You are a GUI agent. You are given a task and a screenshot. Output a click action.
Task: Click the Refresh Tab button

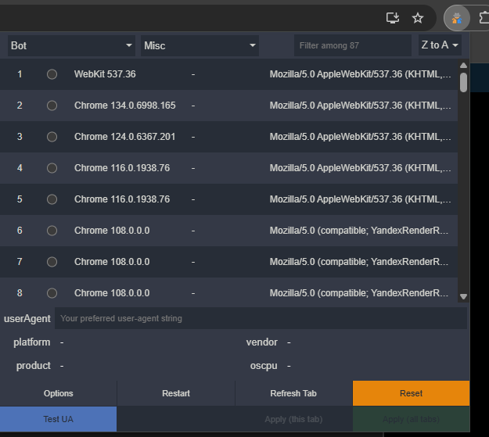pos(293,393)
